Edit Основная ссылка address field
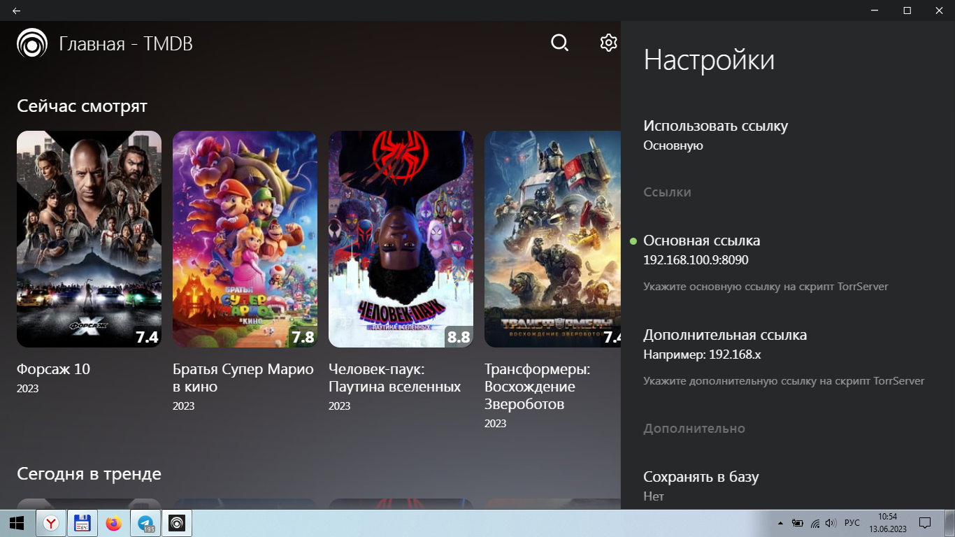The height and width of the screenshot is (537, 955). [x=788, y=264]
